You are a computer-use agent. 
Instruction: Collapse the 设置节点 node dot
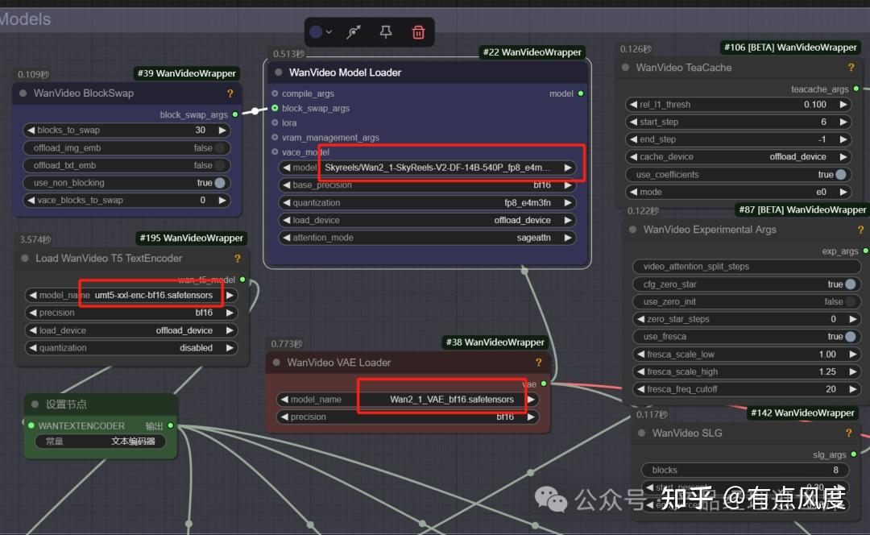[x=35, y=404]
